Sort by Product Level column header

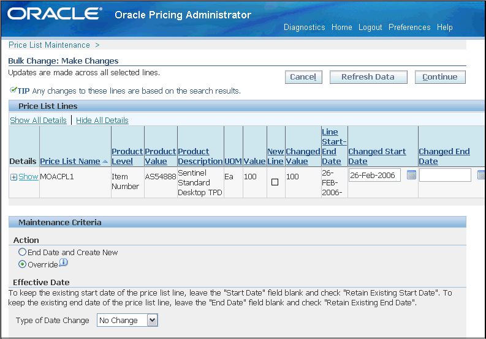127,156
